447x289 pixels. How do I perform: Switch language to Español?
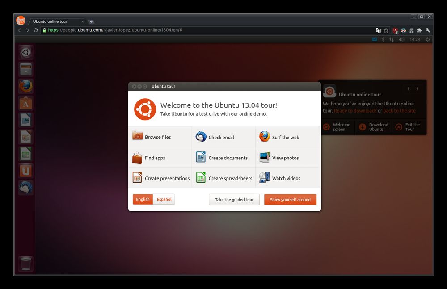[x=164, y=199]
